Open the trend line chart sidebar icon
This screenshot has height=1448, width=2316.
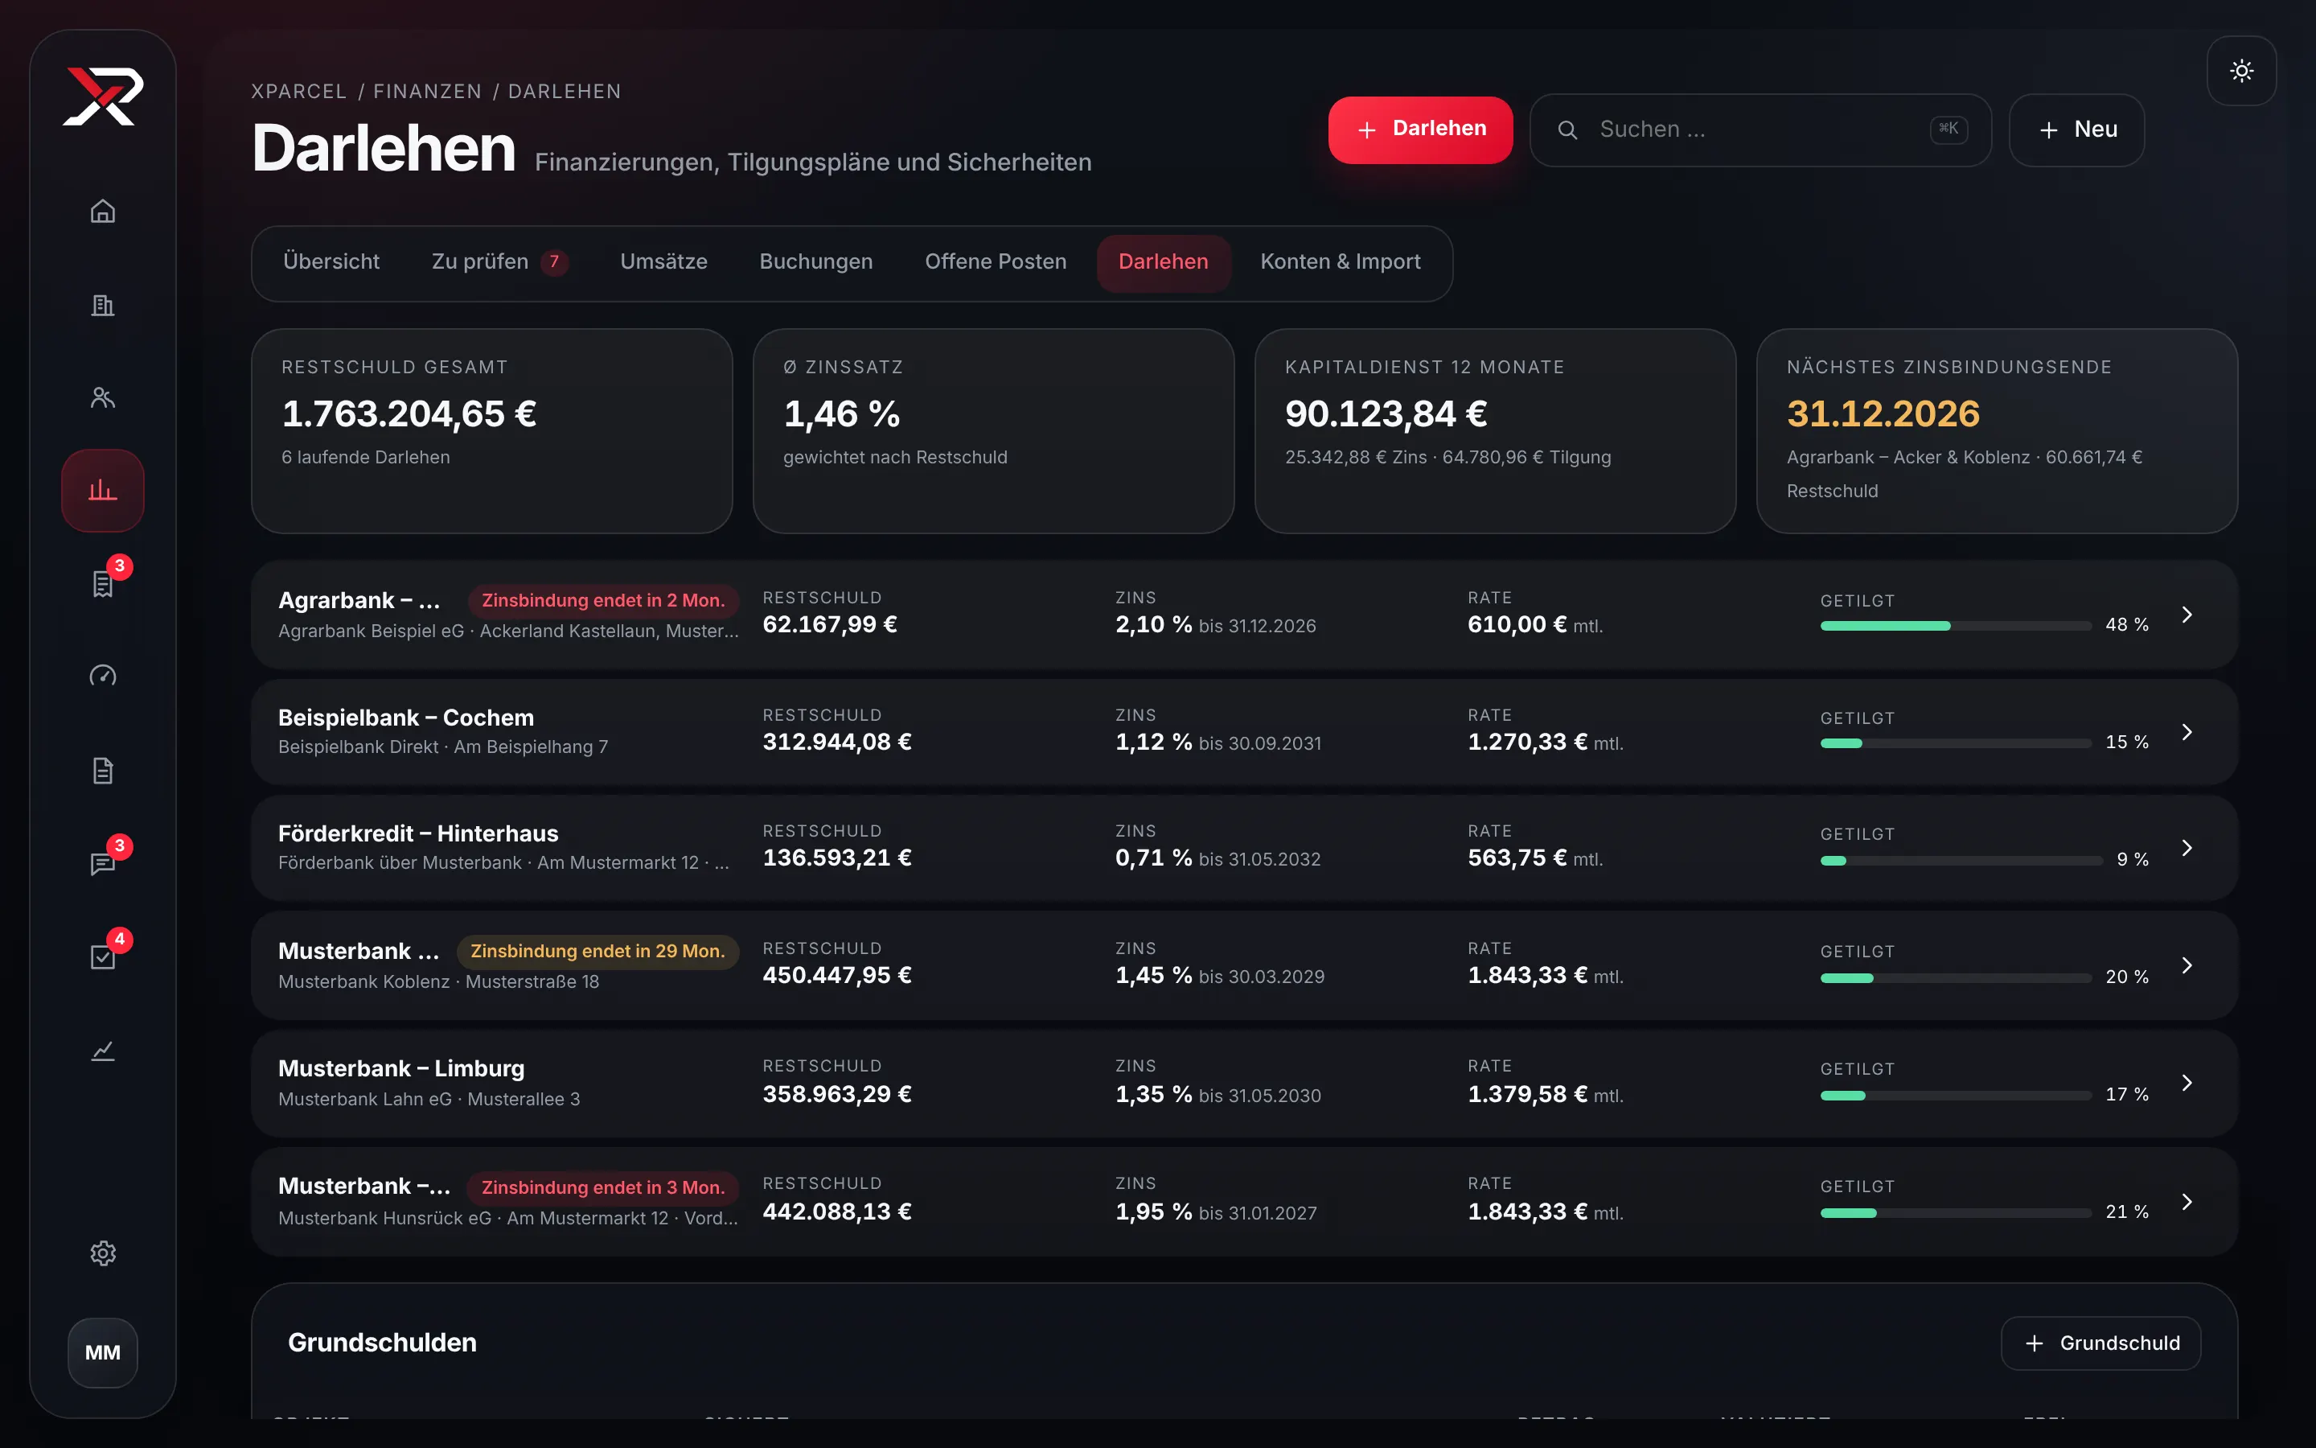click(102, 1051)
